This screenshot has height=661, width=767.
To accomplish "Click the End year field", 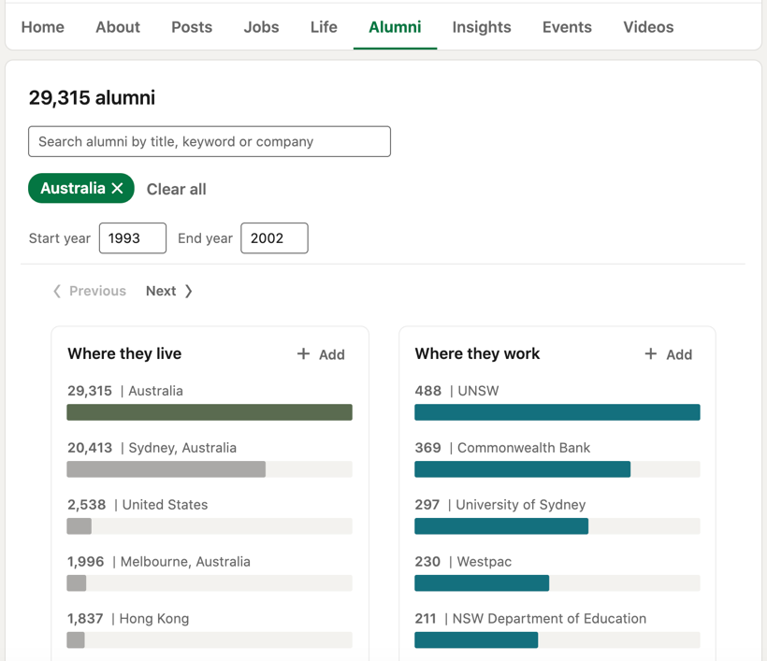I will (x=274, y=238).
